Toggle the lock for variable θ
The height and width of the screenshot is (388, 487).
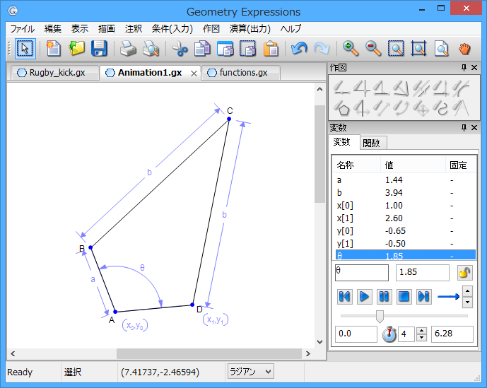click(x=464, y=273)
